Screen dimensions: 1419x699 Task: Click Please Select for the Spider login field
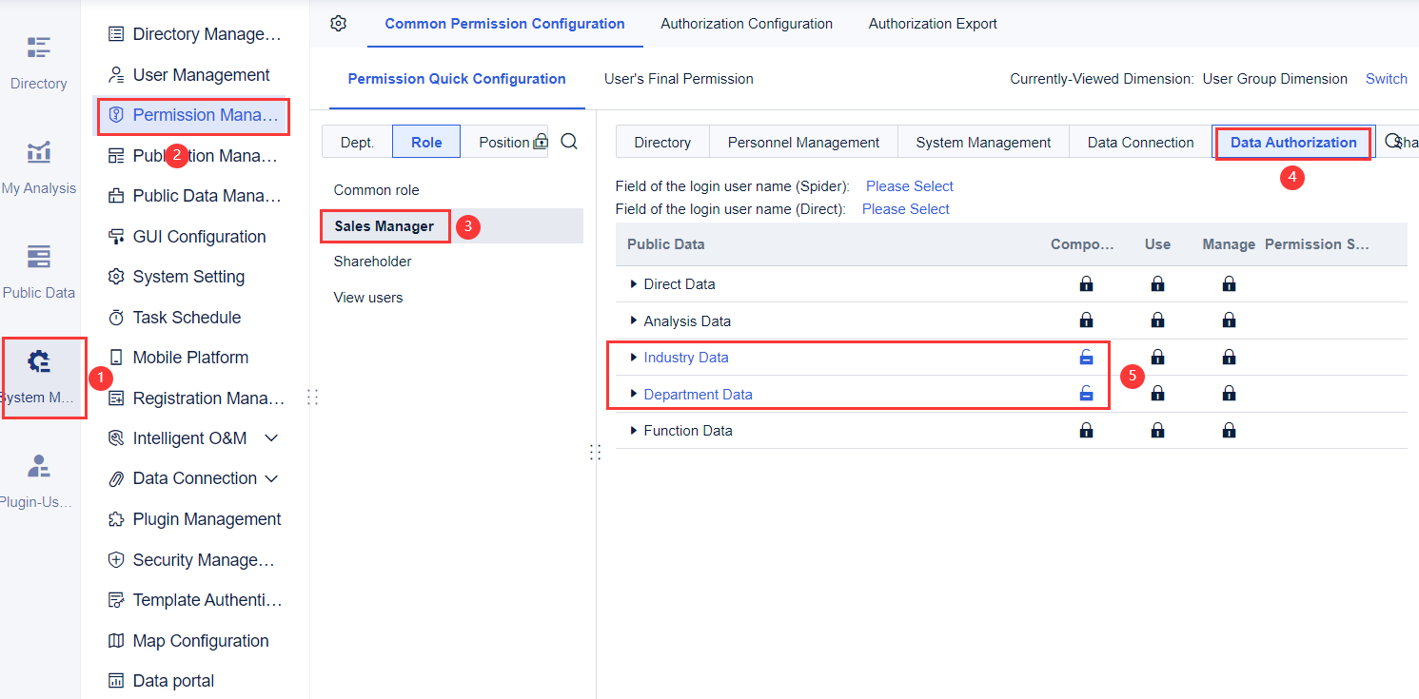[908, 185]
